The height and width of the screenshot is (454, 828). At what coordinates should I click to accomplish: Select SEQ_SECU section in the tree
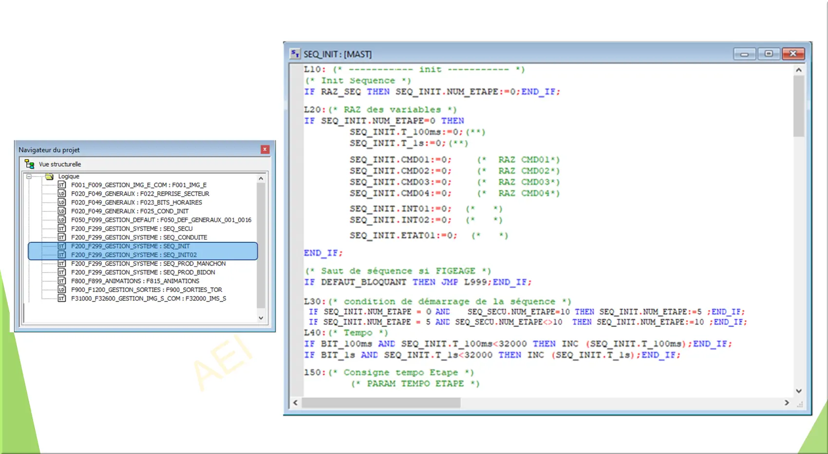pyautogui.click(x=132, y=229)
